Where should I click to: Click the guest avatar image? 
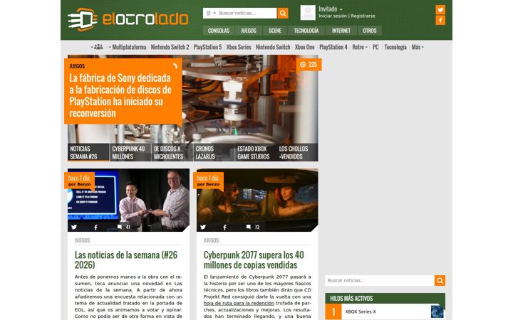(x=308, y=12)
